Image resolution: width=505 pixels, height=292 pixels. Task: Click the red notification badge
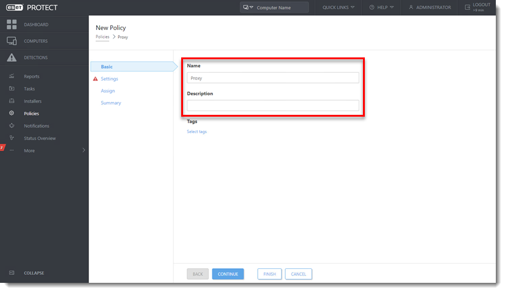pos(2,148)
